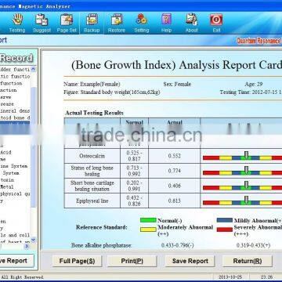Open the Testing hand icon
282x282 pixels.
pyautogui.click(x=17, y=20)
